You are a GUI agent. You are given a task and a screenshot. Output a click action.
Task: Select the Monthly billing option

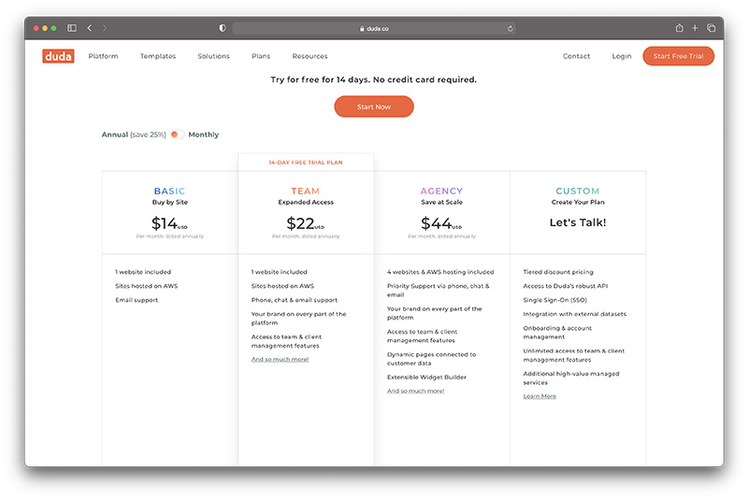coord(204,135)
